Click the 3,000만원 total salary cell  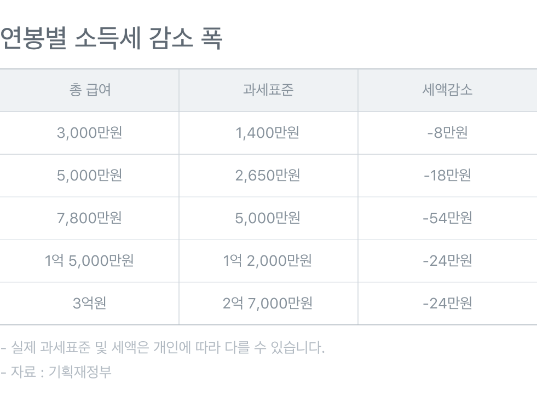90,133
